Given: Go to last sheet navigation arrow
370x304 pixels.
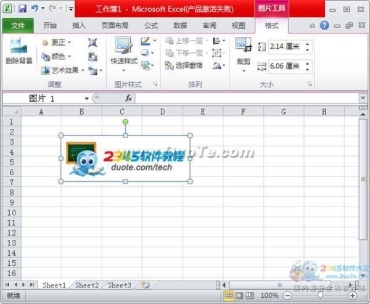Looking at the screenshot, I should tap(32, 285).
